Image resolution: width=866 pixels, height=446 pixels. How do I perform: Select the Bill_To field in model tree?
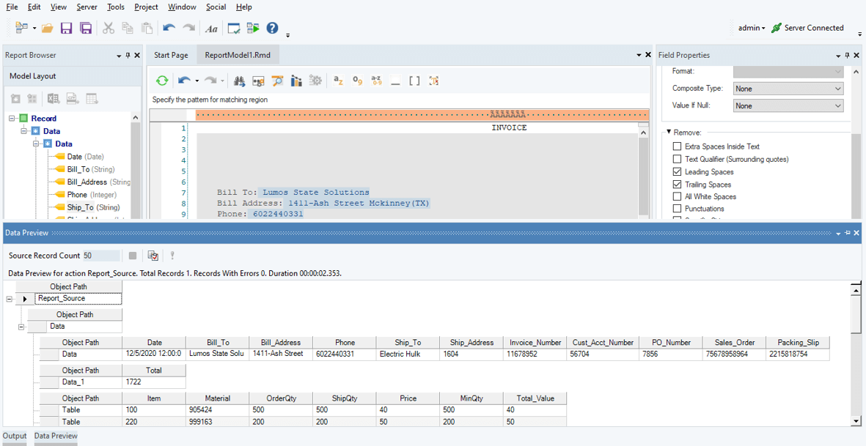(x=78, y=169)
